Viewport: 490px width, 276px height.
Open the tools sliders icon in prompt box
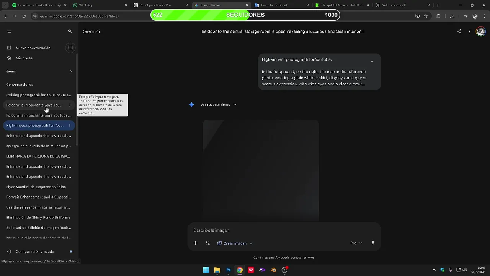pos(207,243)
